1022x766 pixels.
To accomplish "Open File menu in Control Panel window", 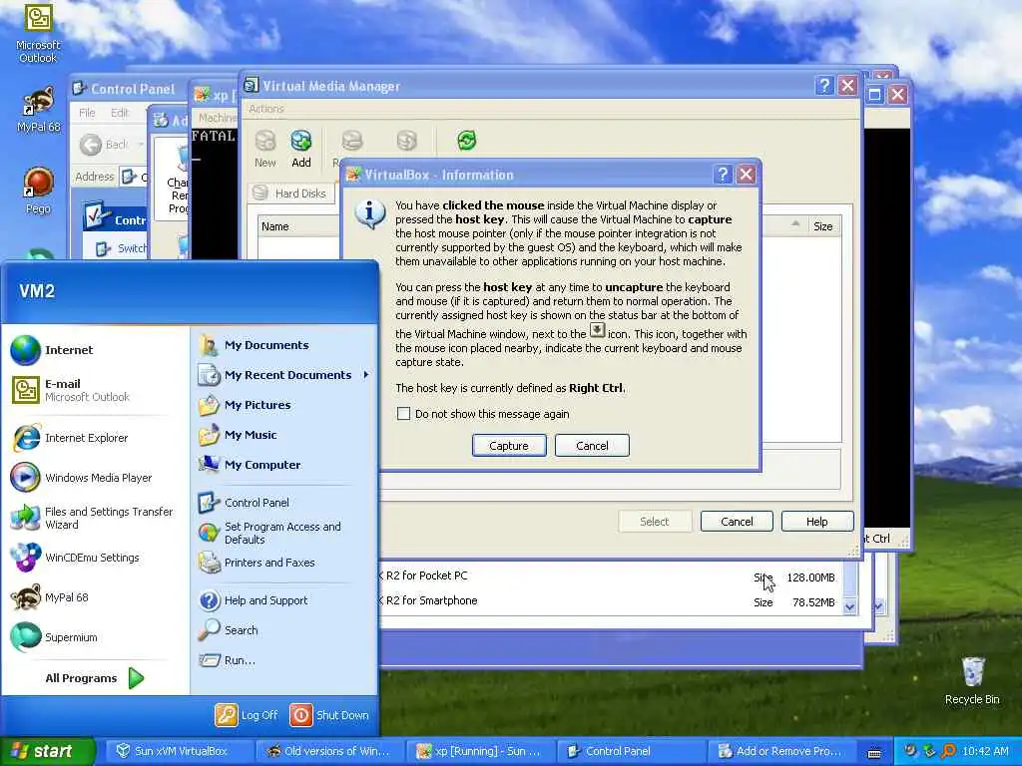I will (87, 113).
